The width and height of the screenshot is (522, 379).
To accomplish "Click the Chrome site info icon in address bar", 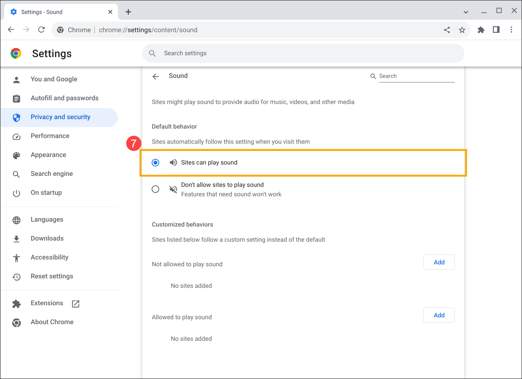I will pos(60,30).
